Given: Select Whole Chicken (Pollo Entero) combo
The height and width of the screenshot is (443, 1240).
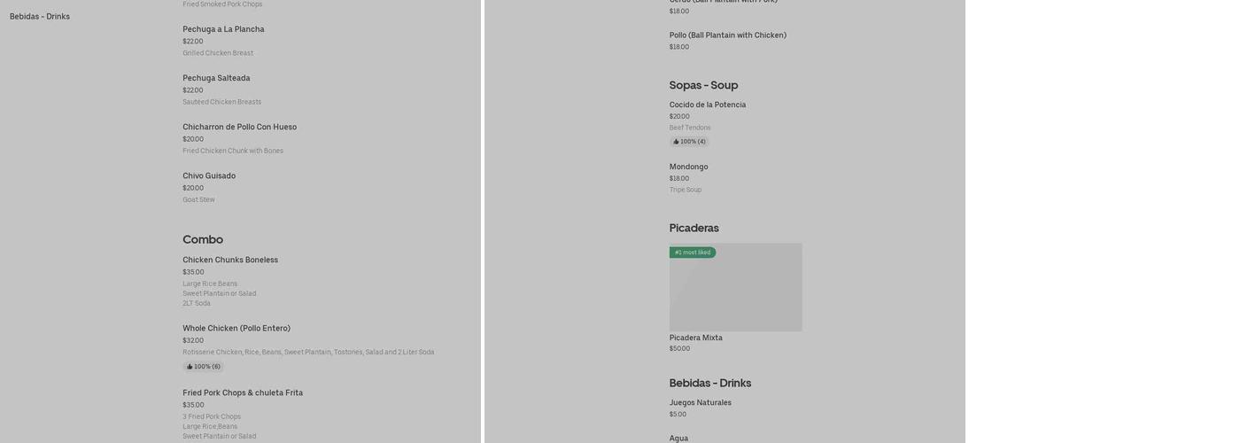Looking at the screenshot, I should (236, 328).
